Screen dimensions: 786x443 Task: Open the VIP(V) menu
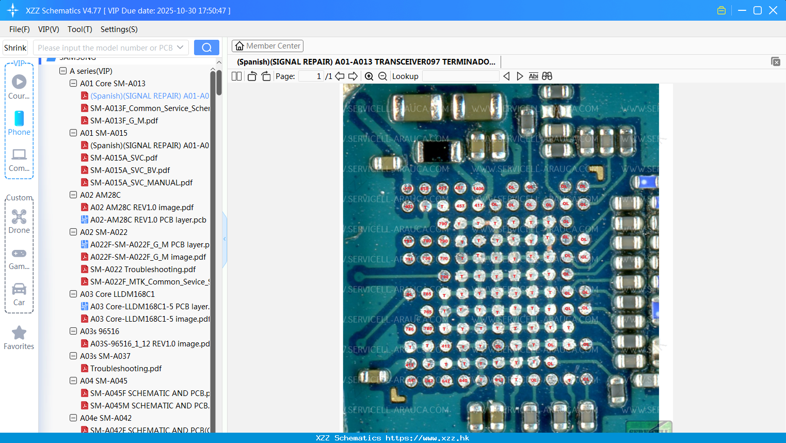coord(49,29)
